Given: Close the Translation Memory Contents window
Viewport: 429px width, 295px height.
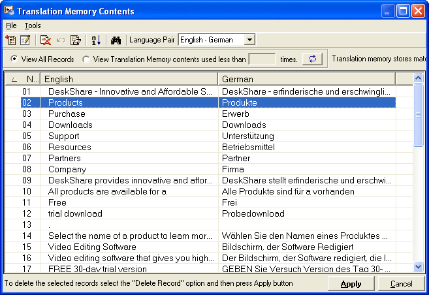Looking at the screenshot, I should (x=419, y=11).
